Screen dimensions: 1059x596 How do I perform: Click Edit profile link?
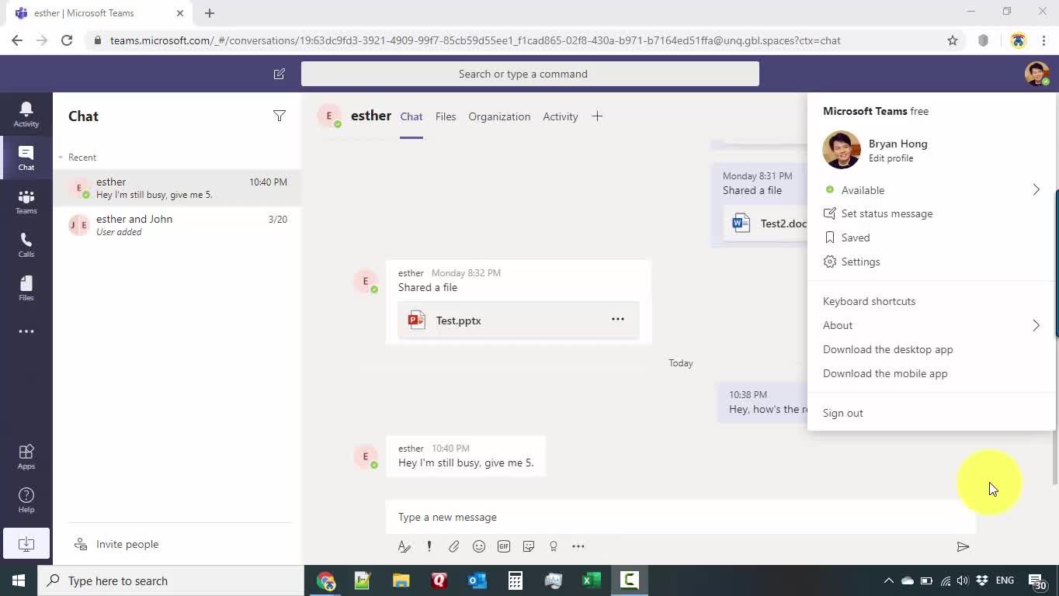point(891,158)
